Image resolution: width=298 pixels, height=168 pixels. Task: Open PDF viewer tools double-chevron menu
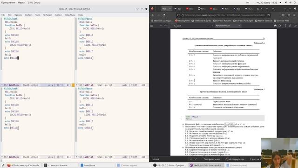(x=295, y=26)
